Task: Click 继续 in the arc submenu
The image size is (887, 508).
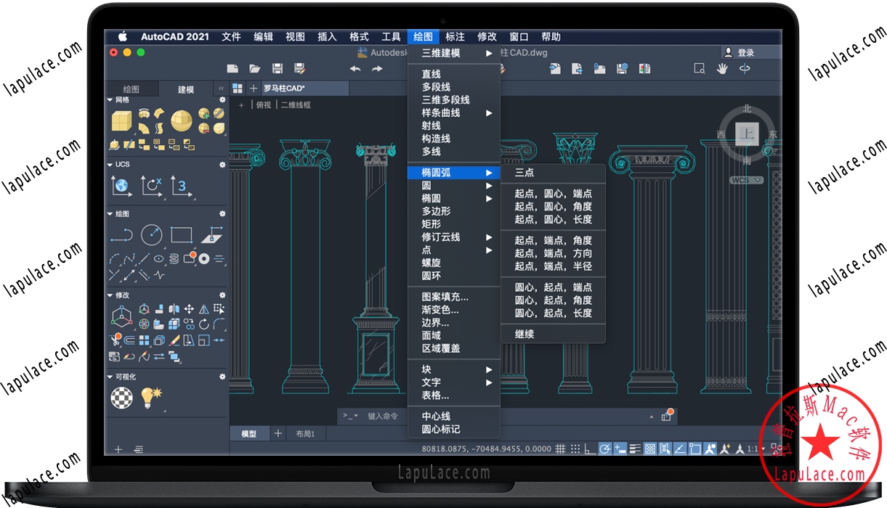Action: coord(524,335)
